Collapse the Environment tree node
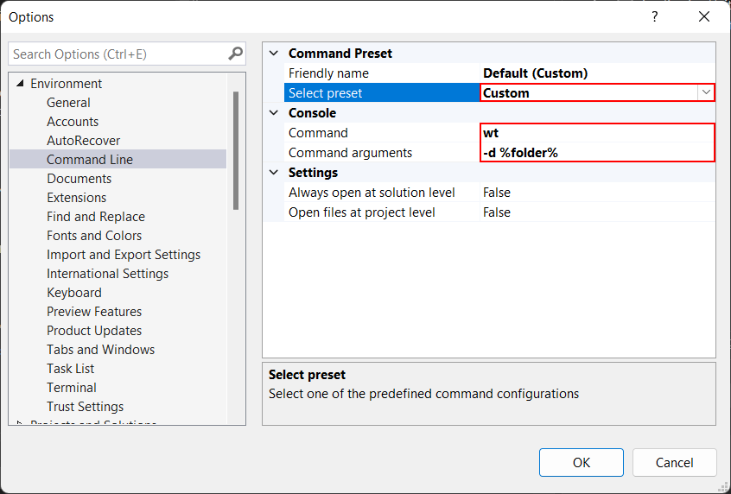 click(x=20, y=84)
